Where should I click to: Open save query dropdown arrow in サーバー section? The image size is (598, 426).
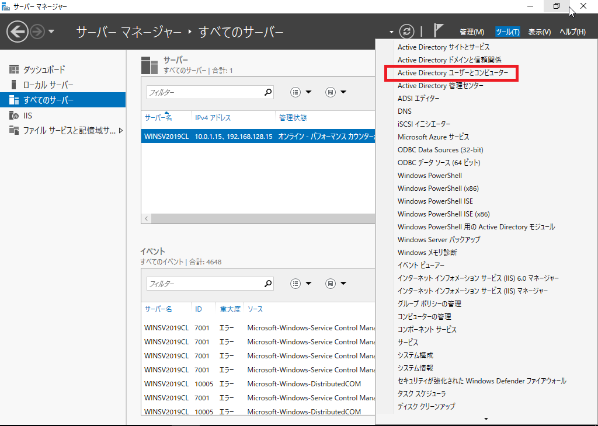pyautogui.click(x=343, y=92)
